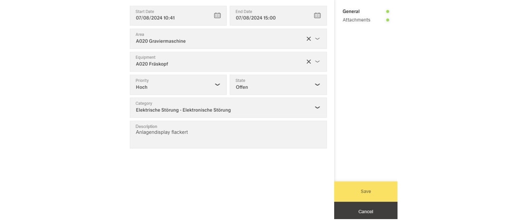Viewport: 512px width, 224px height.
Task: Click into the Start Date text field
Action: pos(167,18)
